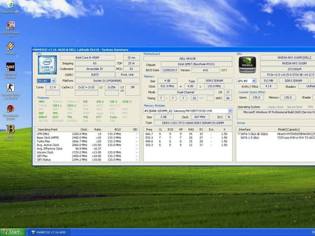The width and height of the screenshot is (315, 236).
Task: Select the Base Clock (HFM) row
Action: [87, 137]
